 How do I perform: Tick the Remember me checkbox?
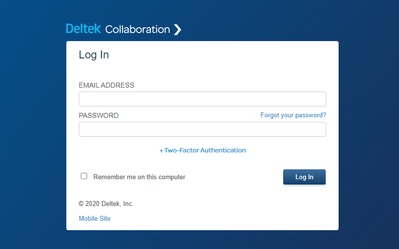click(84, 176)
